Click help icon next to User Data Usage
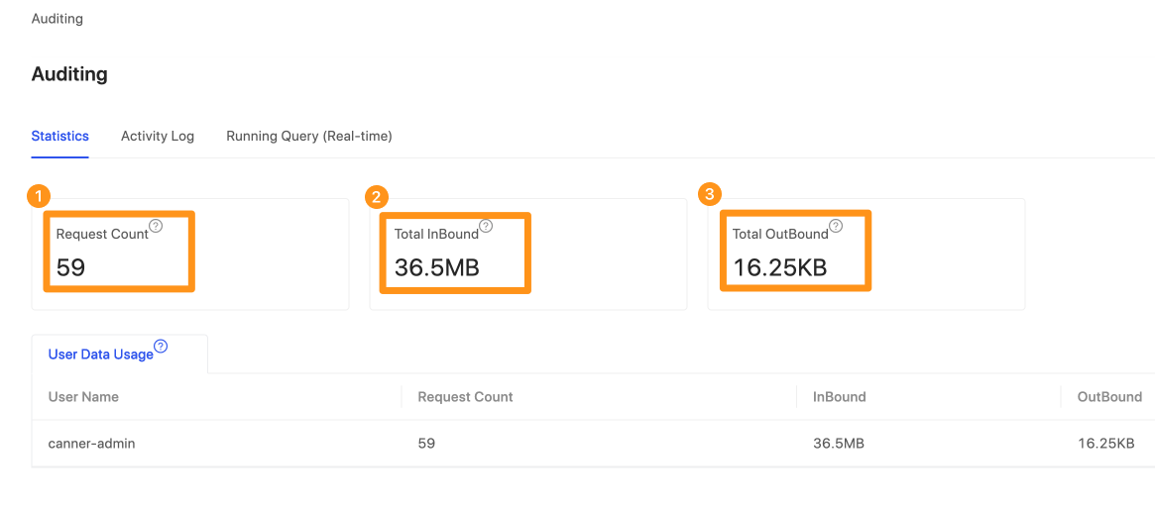Screen dimensions: 1155x509 [x=161, y=347]
